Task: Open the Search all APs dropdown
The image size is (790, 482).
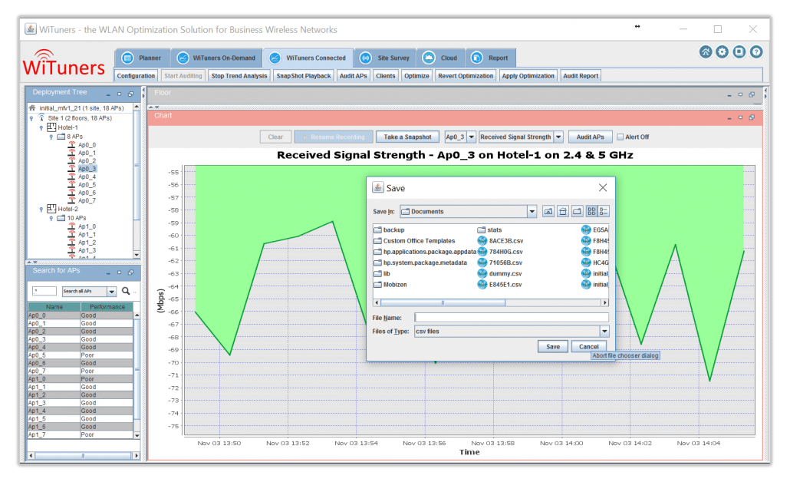Action: (112, 292)
